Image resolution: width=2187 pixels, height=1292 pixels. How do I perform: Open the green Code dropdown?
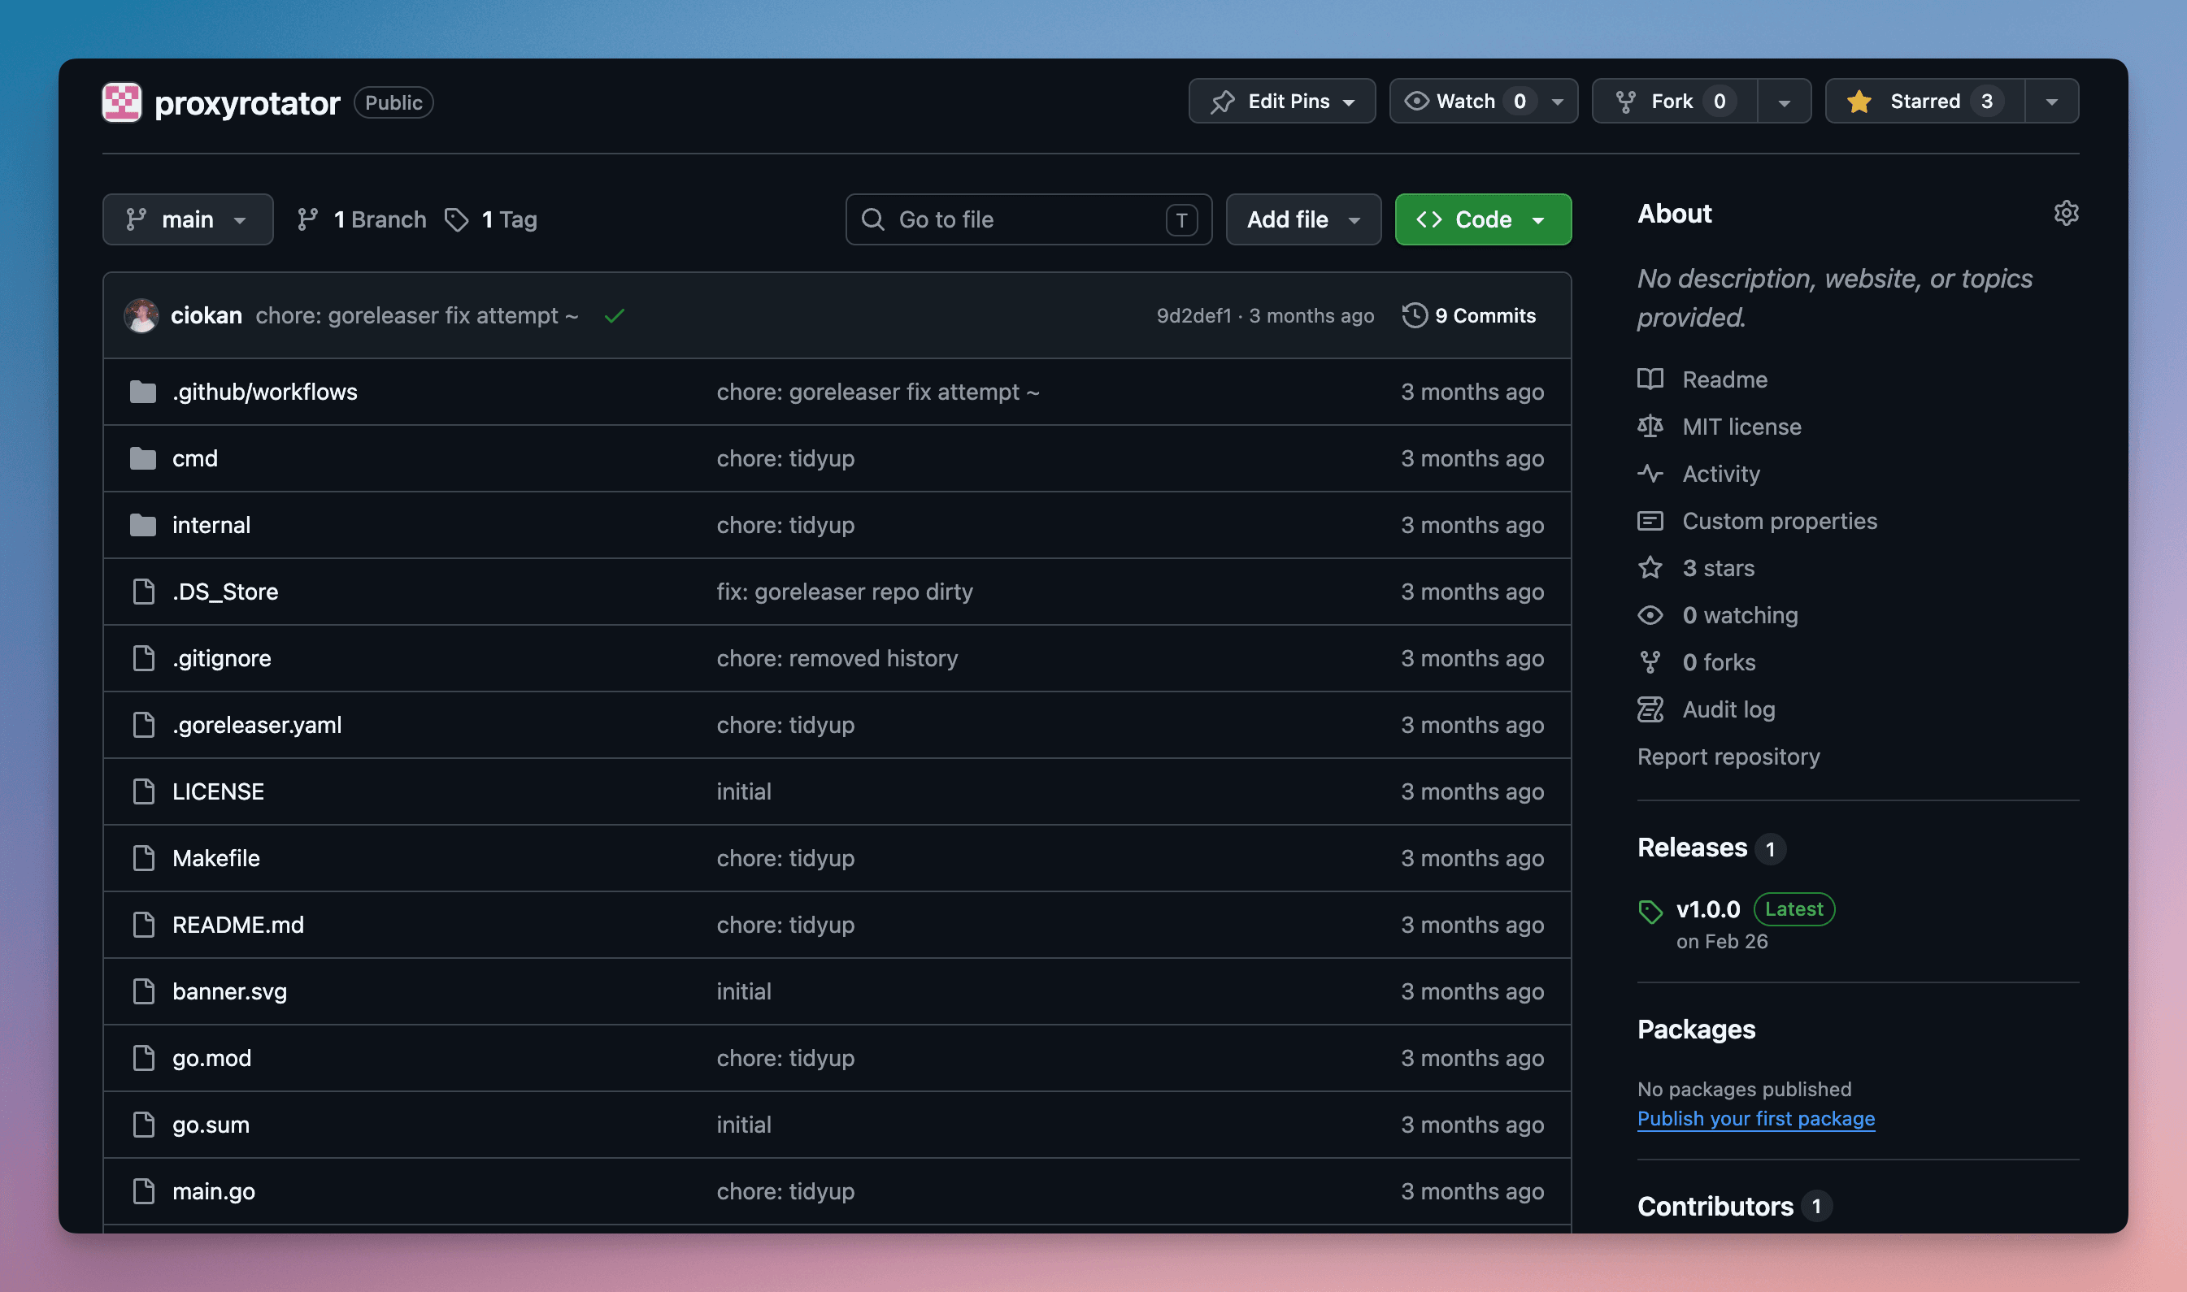[x=1483, y=219]
